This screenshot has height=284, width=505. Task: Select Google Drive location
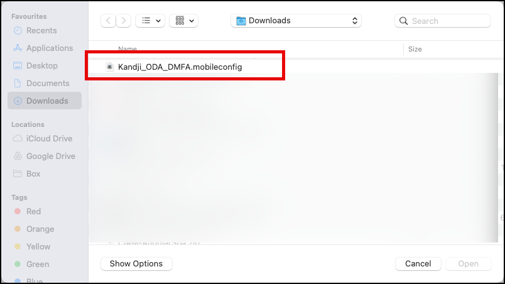coord(50,156)
